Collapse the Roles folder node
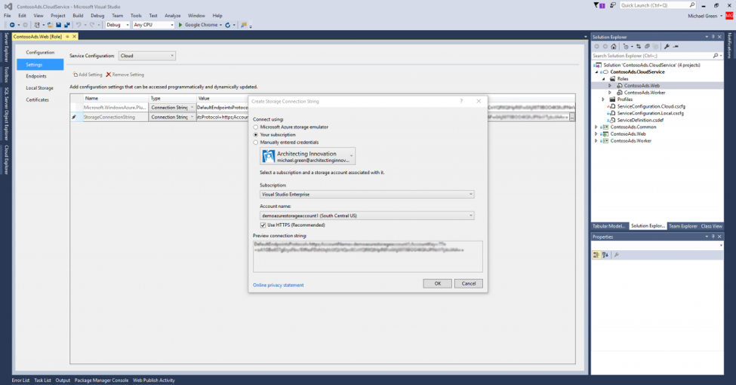 click(603, 78)
